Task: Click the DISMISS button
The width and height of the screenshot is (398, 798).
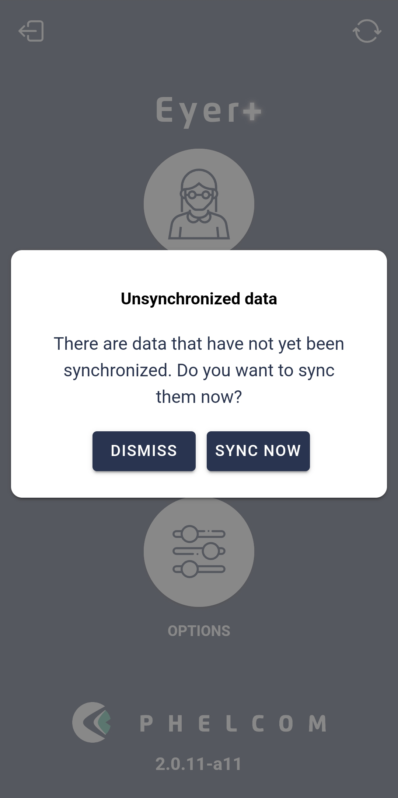Action: click(x=144, y=451)
